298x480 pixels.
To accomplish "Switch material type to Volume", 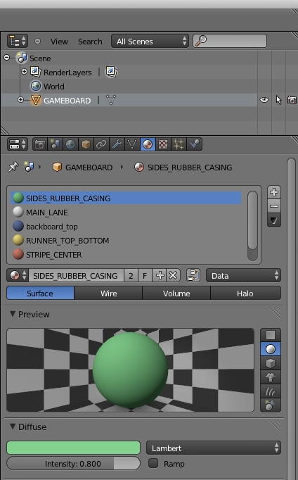I will [176, 293].
